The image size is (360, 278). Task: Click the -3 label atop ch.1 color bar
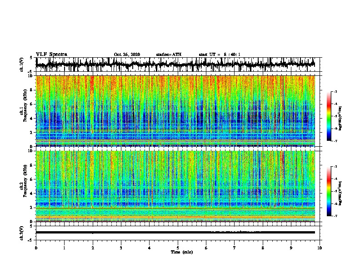[x=335, y=91]
